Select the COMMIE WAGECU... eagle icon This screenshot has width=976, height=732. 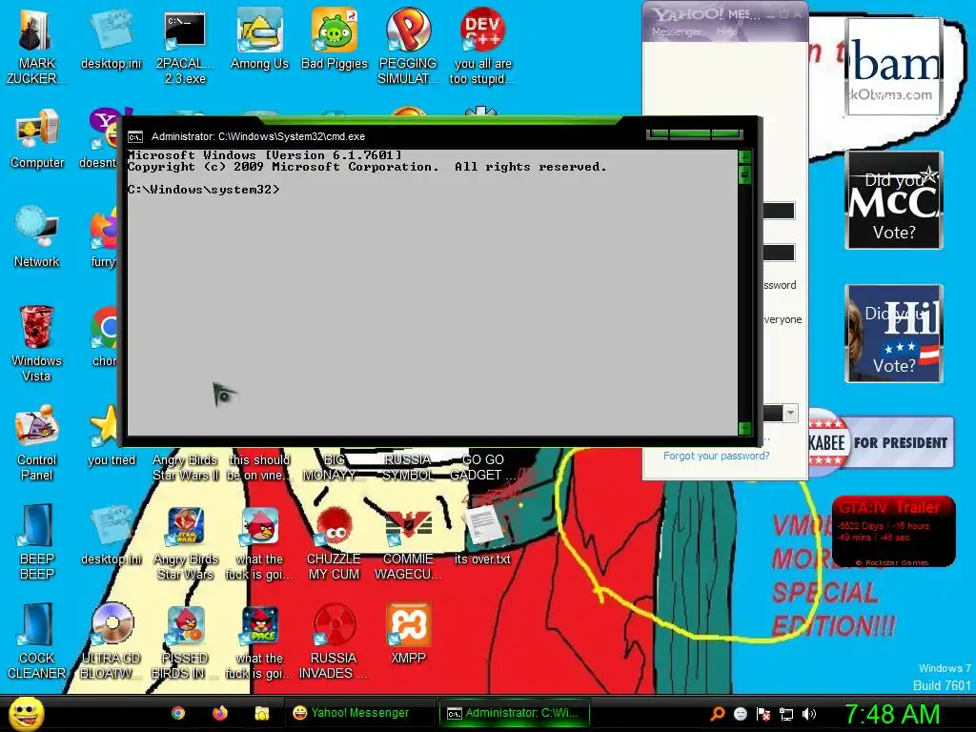pos(408,543)
